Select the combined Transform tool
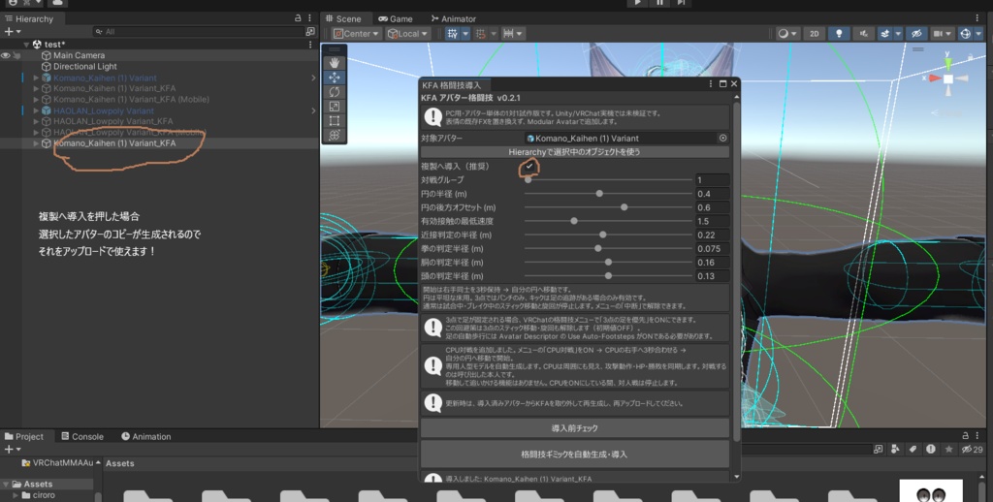993x502 pixels. click(335, 135)
